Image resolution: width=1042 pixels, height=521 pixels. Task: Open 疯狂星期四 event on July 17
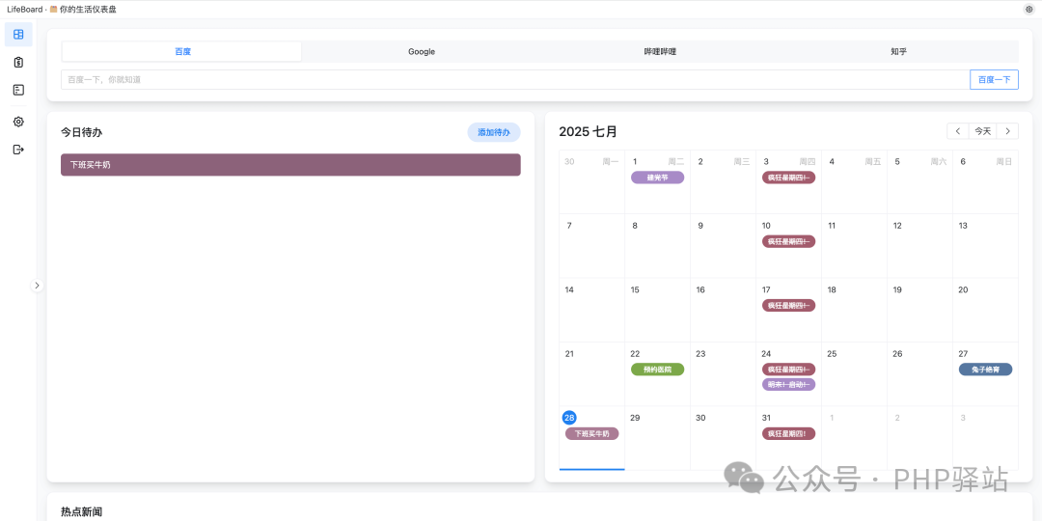788,306
